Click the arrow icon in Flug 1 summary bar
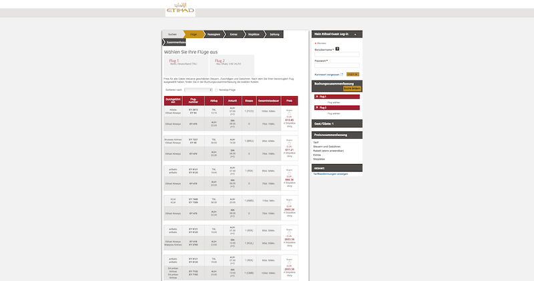Screen dimensions: 534x281 point(316,97)
